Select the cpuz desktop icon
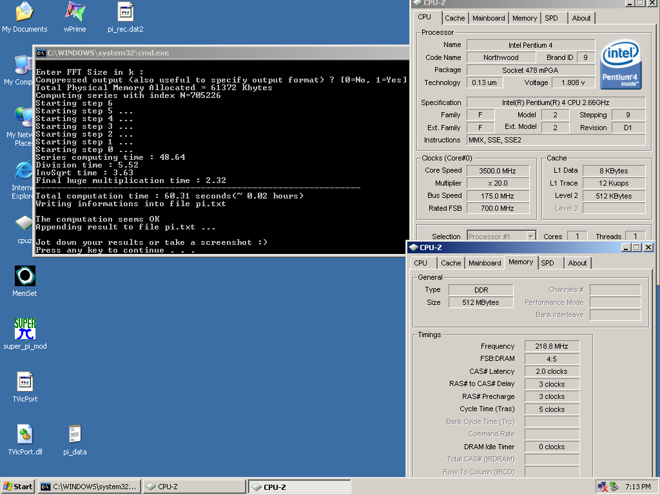The width and height of the screenshot is (660, 495). [24, 229]
